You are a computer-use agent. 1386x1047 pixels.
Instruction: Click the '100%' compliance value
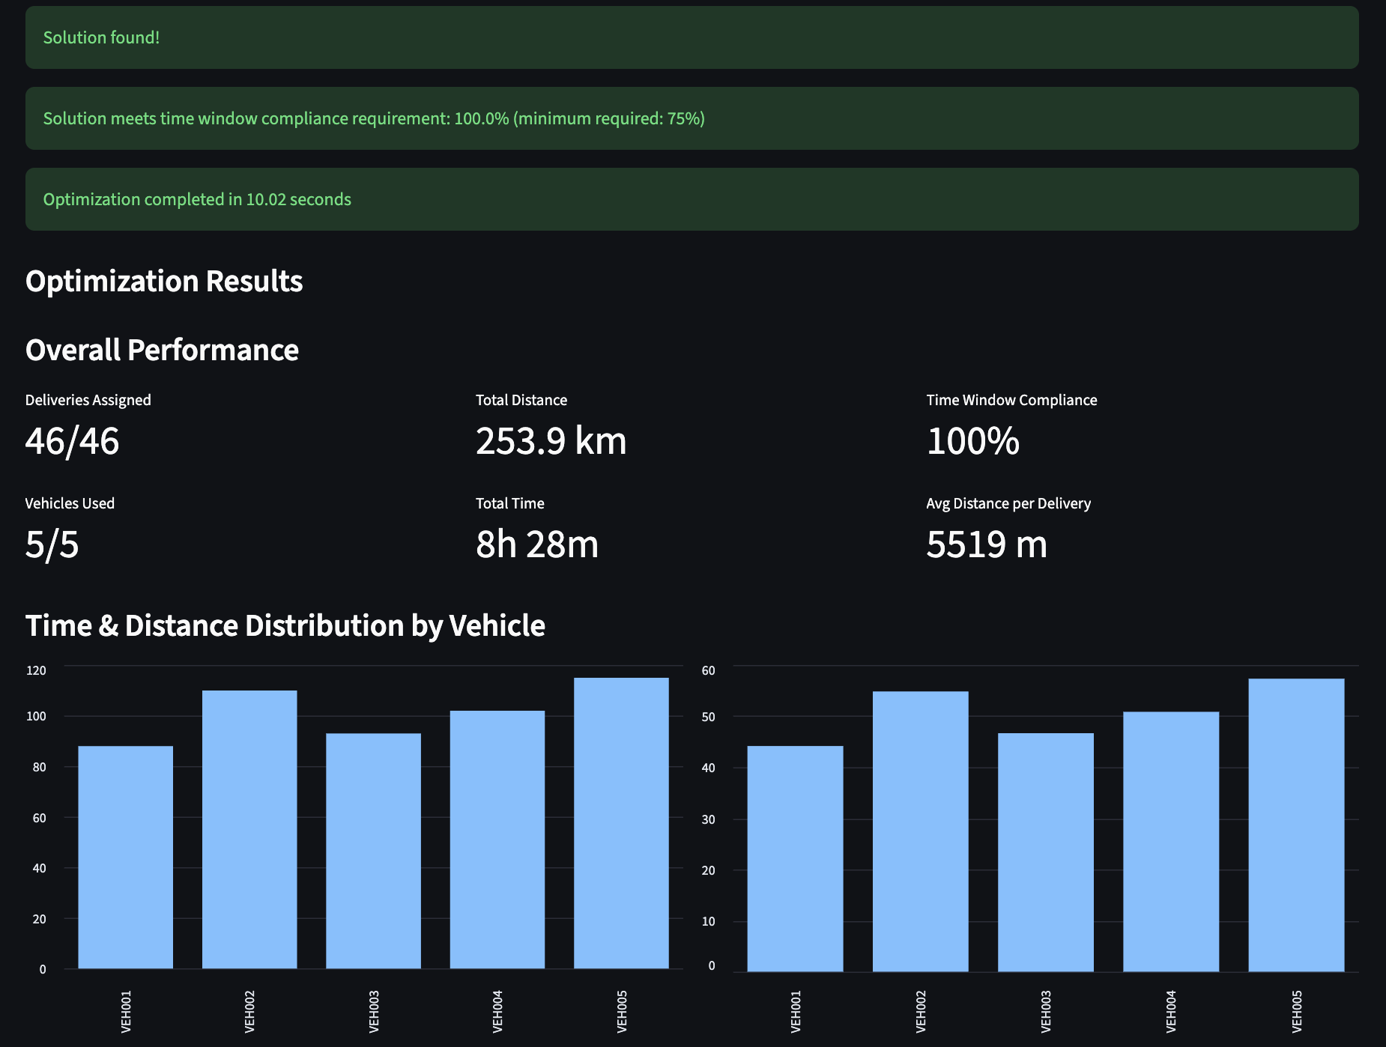click(972, 440)
